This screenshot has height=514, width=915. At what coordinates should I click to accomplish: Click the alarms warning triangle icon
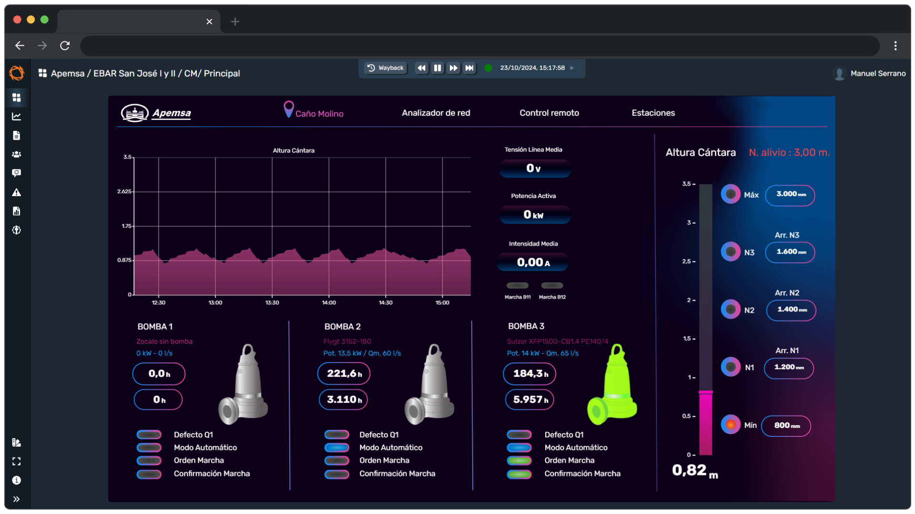17,192
